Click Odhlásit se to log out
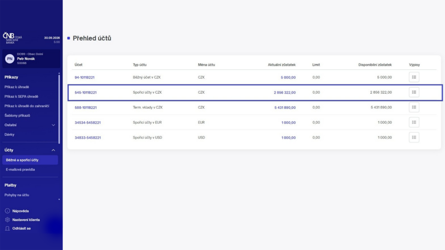The height and width of the screenshot is (250, 445). pos(21,228)
